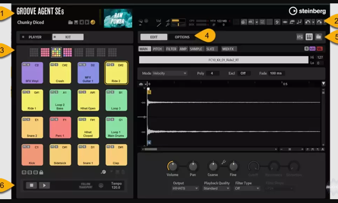Stop playback with the stop button
338x203 pixels.
pos(31,185)
